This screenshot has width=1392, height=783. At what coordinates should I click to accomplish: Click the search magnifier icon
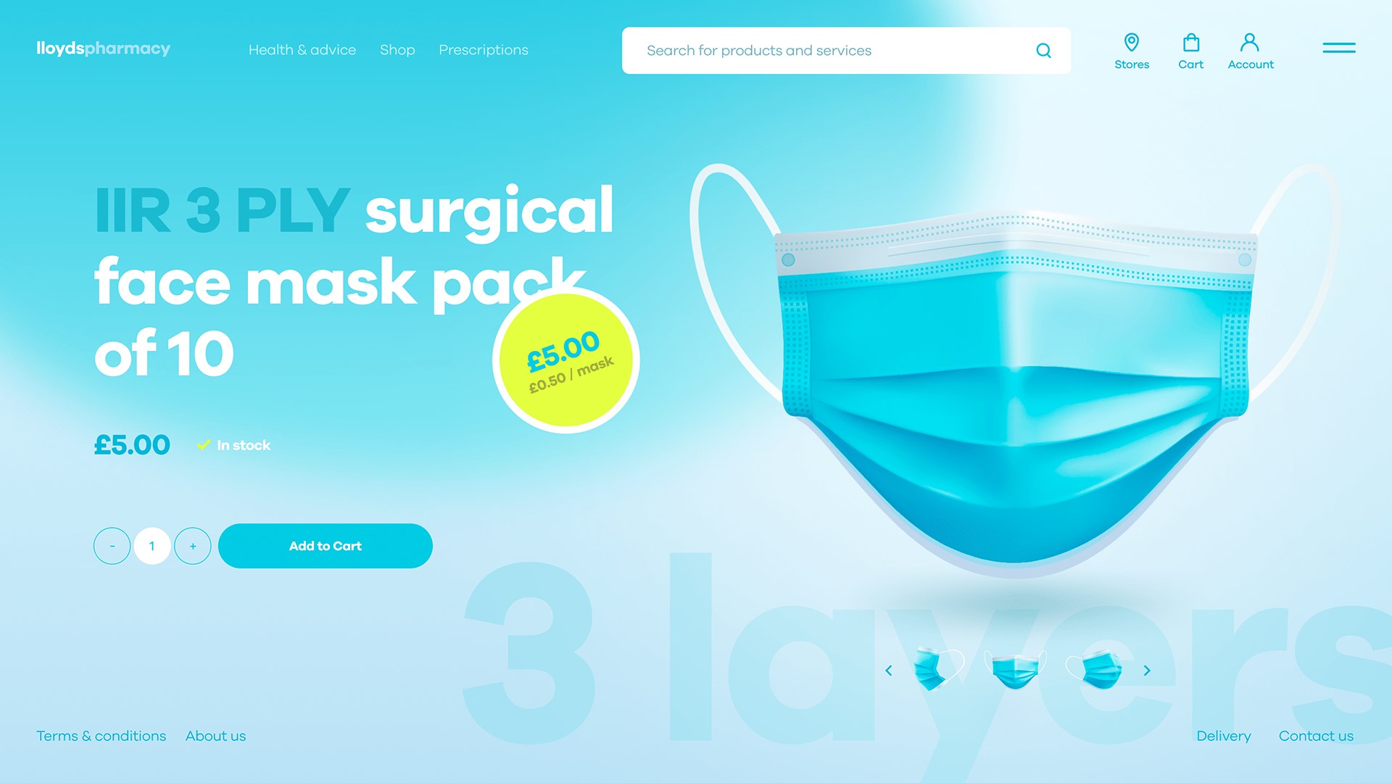1043,51
